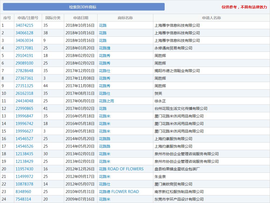
Task: Select date 2012年12月26日
Action: [x=80, y=169]
